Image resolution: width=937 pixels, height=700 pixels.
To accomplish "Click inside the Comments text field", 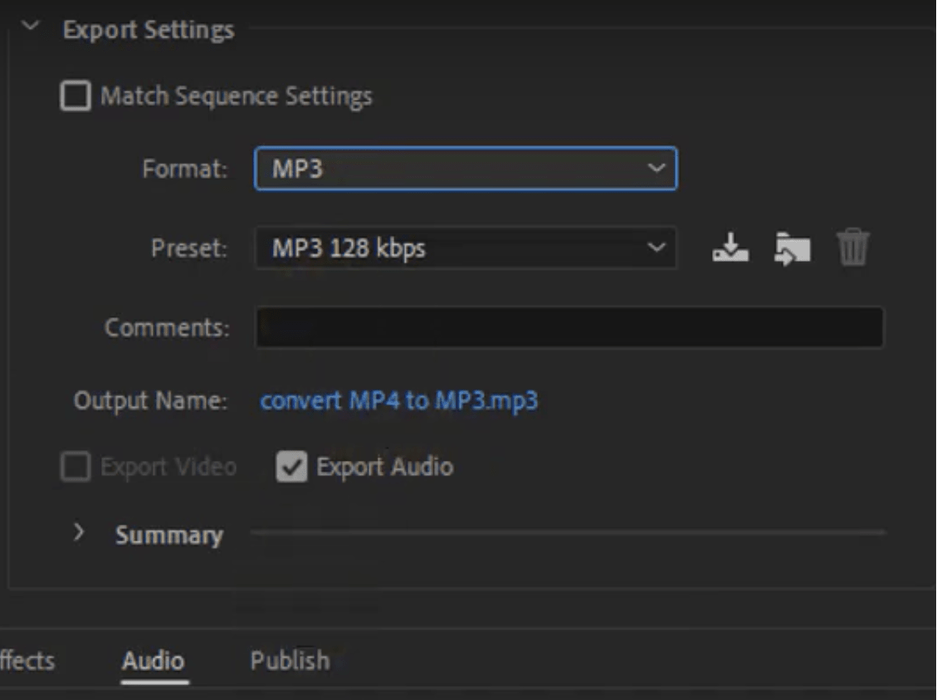I will (569, 327).
